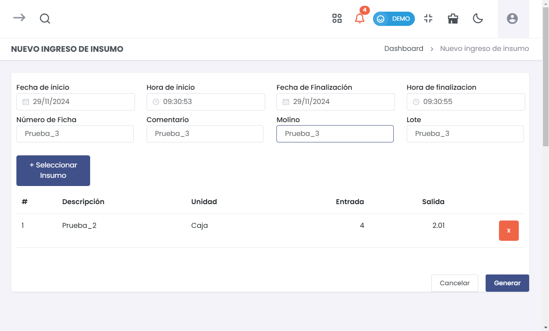Click the arrow icon to expand sidebar
The height and width of the screenshot is (331, 549).
click(19, 18)
